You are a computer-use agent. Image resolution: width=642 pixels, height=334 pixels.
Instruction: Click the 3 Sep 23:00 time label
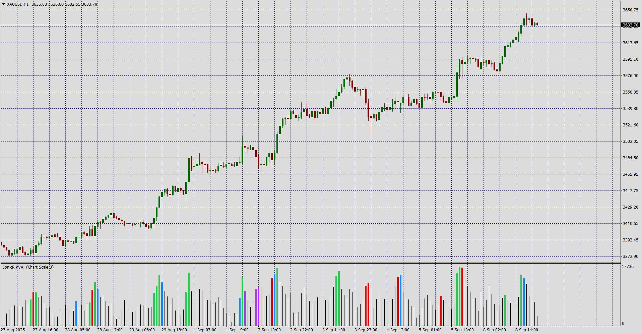click(x=366, y=330)
